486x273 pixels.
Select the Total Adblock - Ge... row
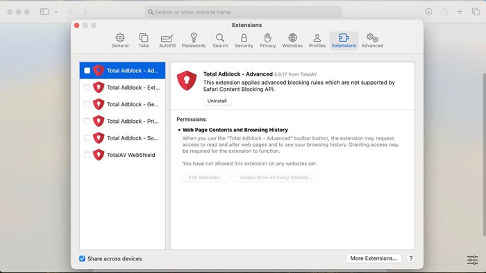pos(122,104)
